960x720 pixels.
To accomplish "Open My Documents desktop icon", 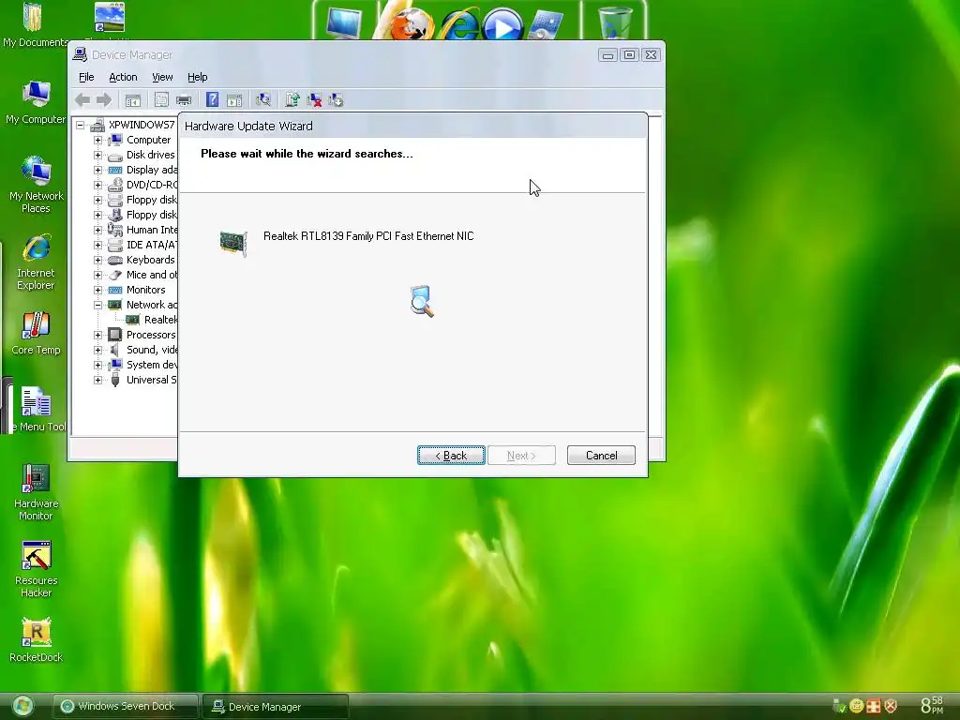I will coord(35,24).
